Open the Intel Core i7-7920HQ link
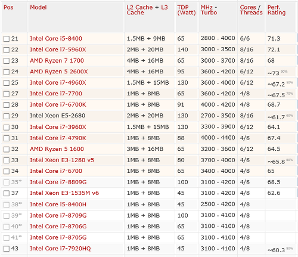298x257 pixels. (x=60, y=249)
